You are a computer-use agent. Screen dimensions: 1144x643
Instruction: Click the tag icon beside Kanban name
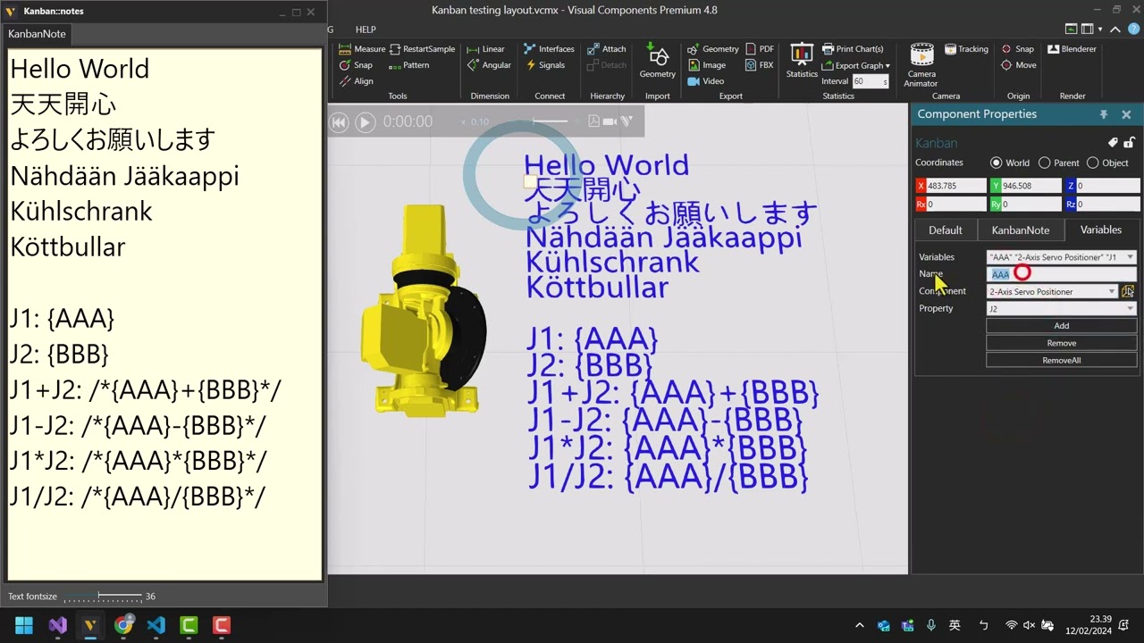[x=1113, y=143]
